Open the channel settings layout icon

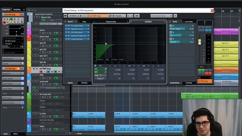[65, 16]
